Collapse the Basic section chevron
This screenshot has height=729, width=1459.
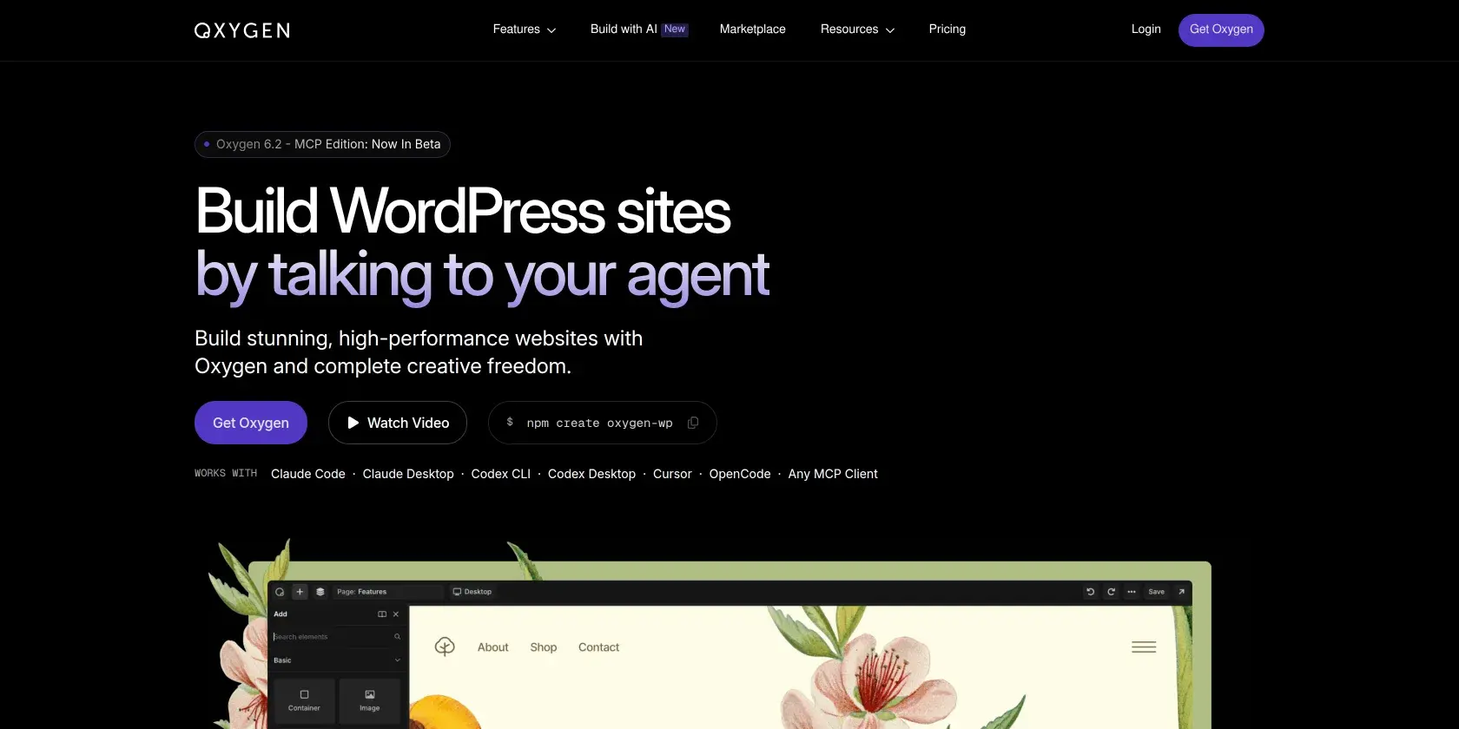[398, 660]
